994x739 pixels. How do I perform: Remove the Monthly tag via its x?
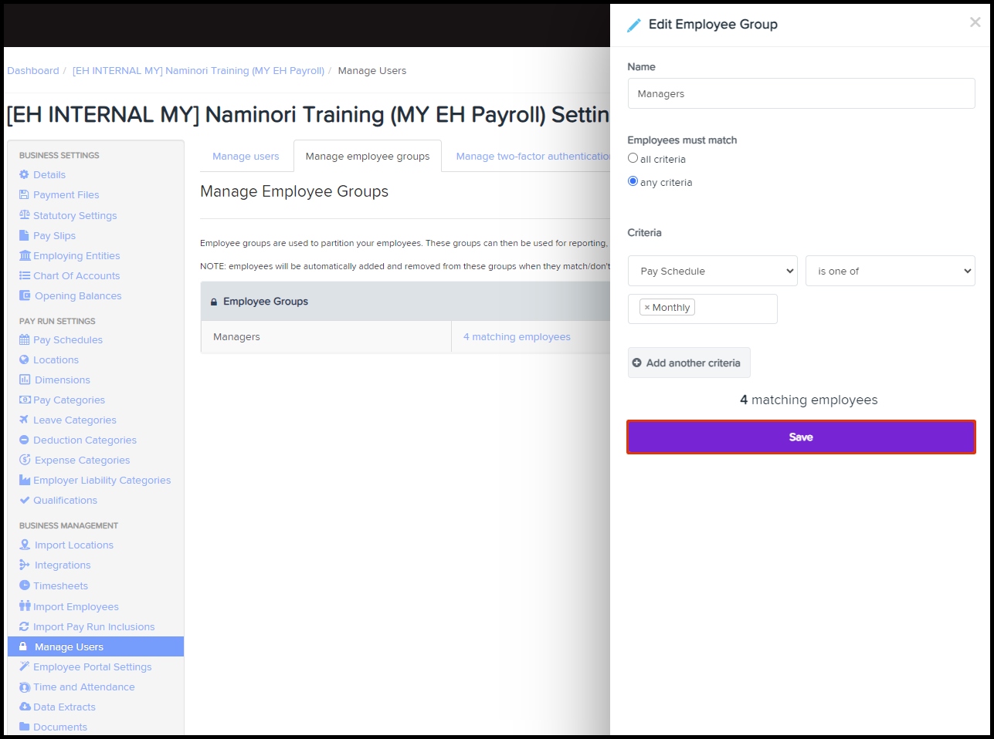coord(647,308)
